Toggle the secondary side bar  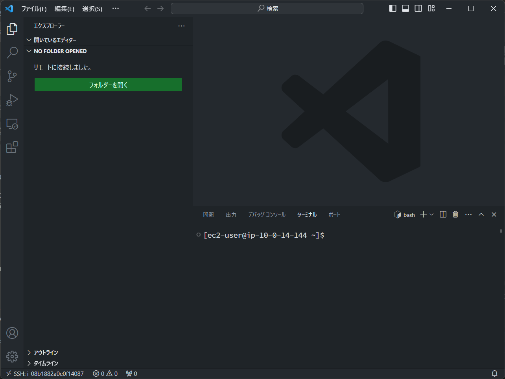pyautogui.click(x=418, y=8)
